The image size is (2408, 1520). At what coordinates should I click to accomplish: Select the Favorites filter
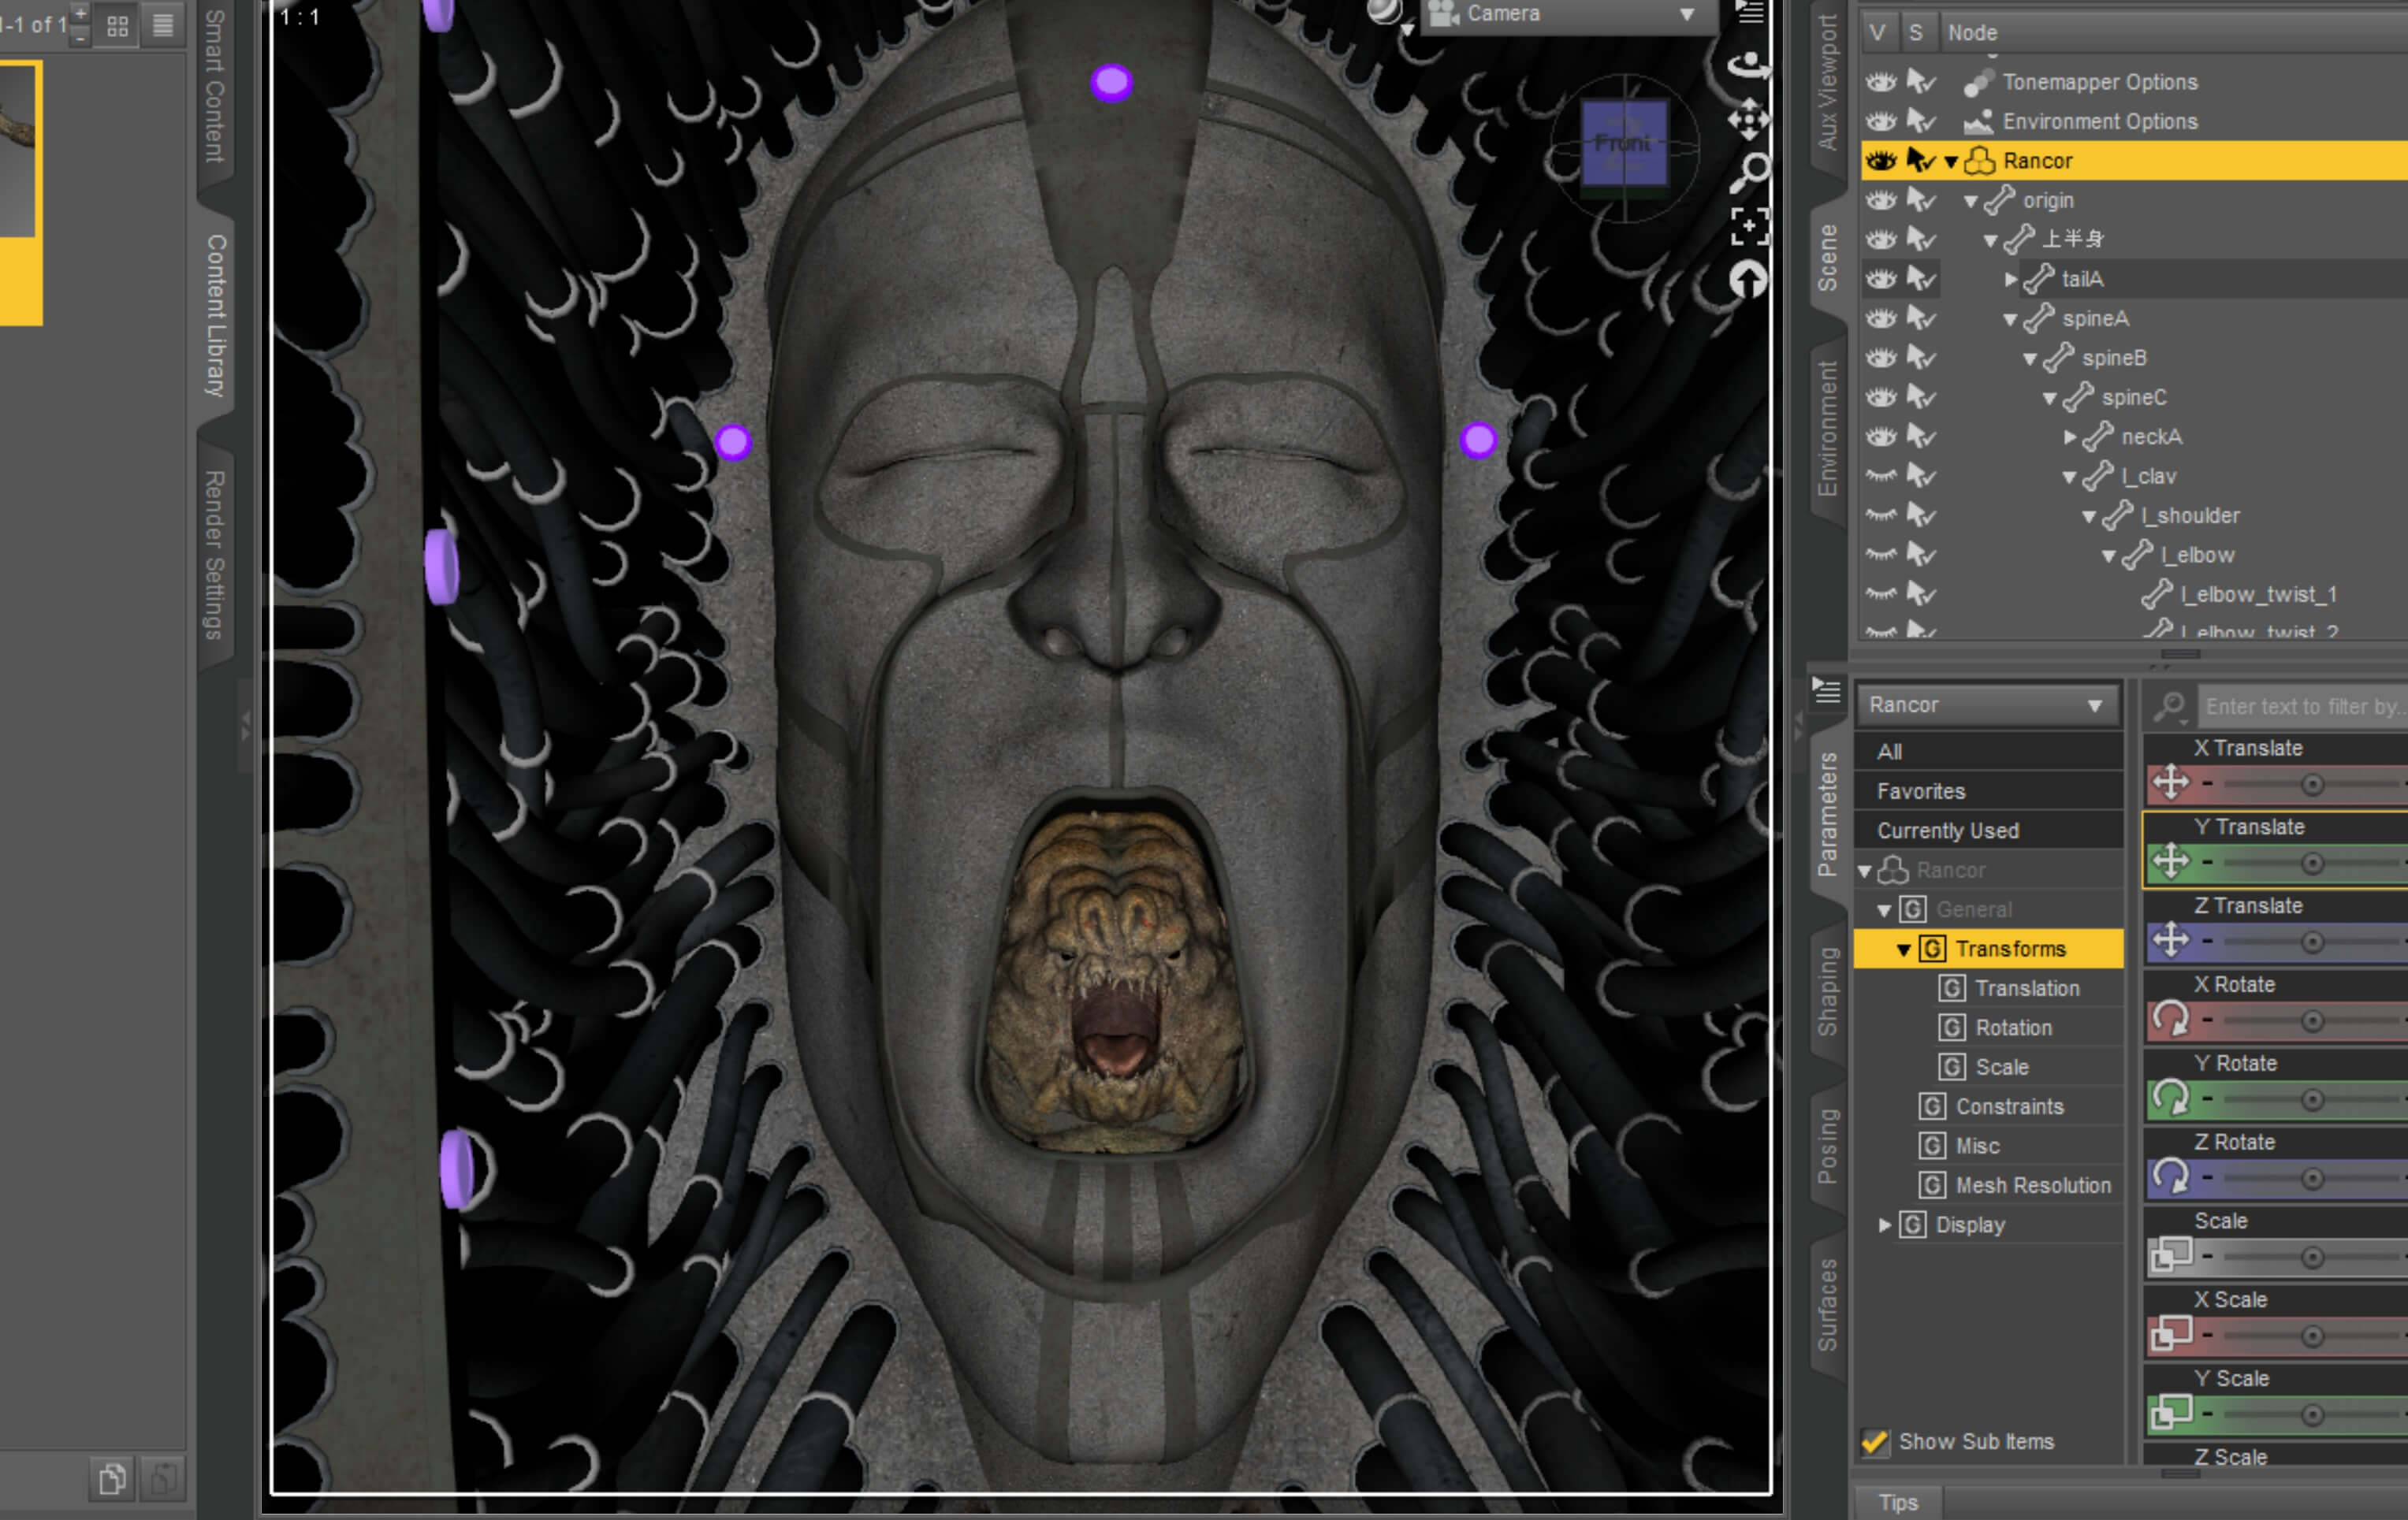[1988, 791]
